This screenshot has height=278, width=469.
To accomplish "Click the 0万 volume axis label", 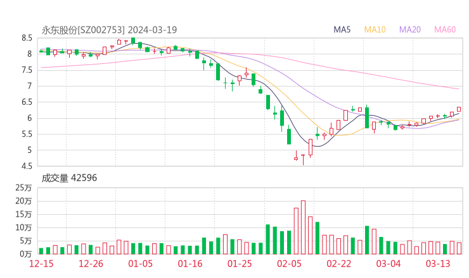I will point(26,254).
